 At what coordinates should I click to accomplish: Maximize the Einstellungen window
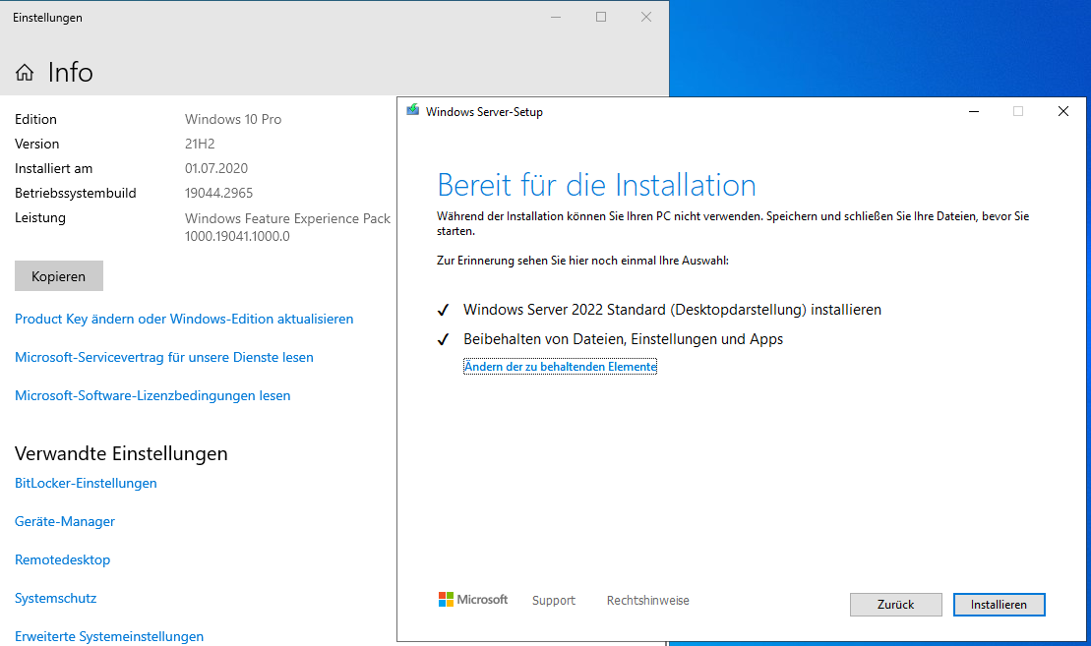pos(600,17)
